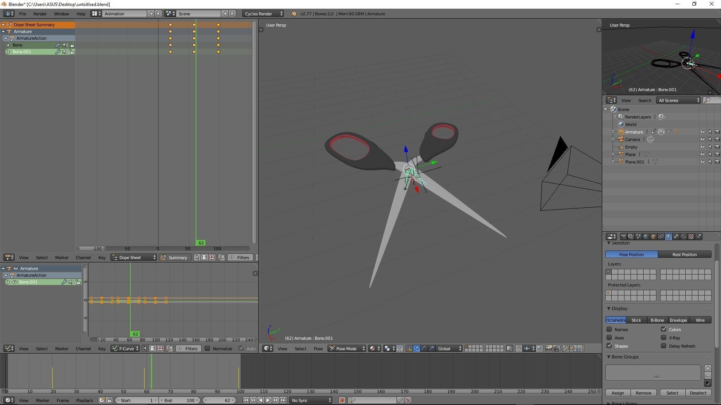Click the current frame field showing 62

coord(220,400)
